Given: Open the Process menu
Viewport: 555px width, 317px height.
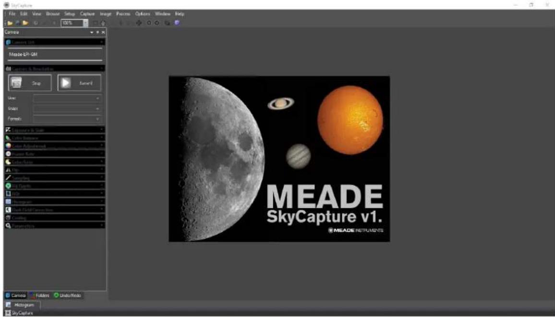Looking at the screenshot, I should 123,14.
